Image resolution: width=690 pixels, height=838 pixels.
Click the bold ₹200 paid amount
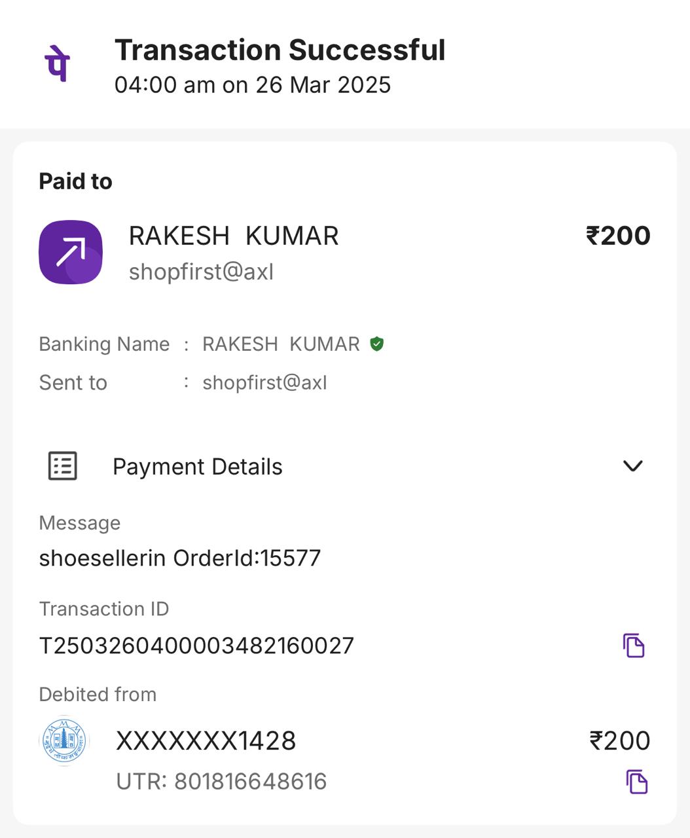[x=618, y=236]
